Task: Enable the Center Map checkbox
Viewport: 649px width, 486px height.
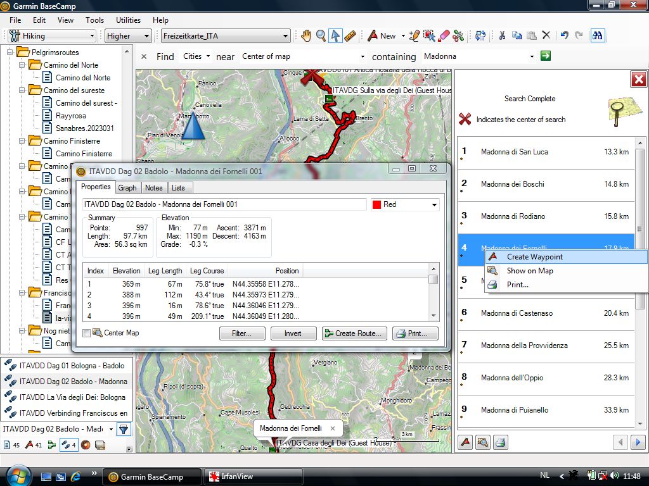Action: [87, 333]
